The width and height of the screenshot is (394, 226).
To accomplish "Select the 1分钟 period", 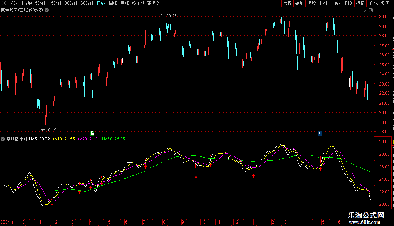I will [x=26, y=3].
